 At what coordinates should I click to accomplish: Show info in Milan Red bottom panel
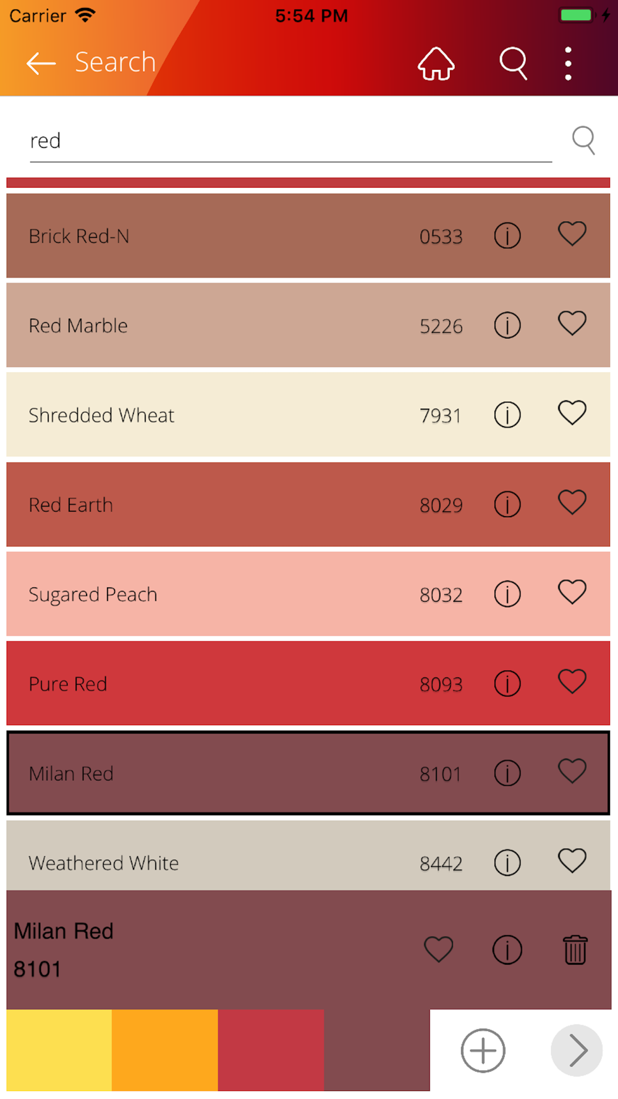(507, 949)
